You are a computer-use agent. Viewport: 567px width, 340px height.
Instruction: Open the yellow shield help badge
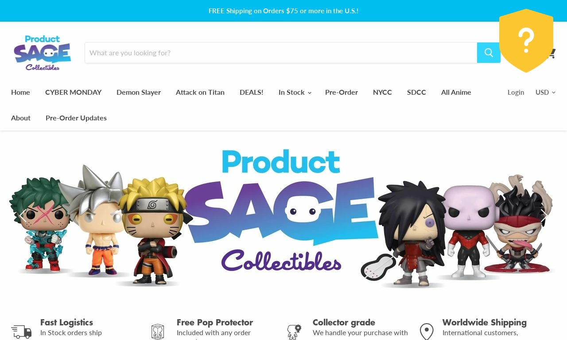click(x=526, y=41)
